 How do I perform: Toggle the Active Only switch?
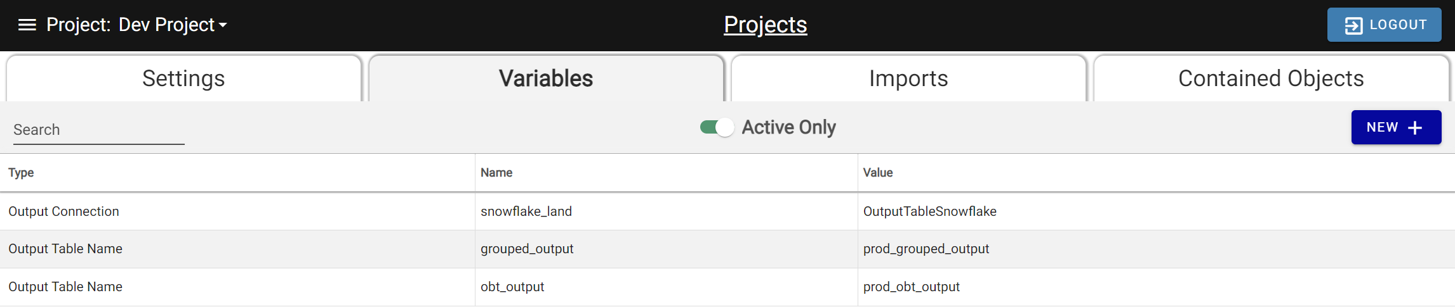[717, 127]
